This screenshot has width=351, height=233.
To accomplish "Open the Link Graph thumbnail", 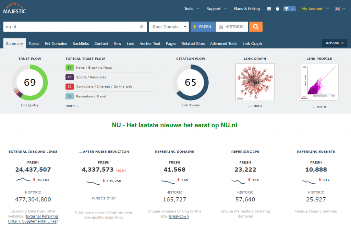I will pos(255,82).
